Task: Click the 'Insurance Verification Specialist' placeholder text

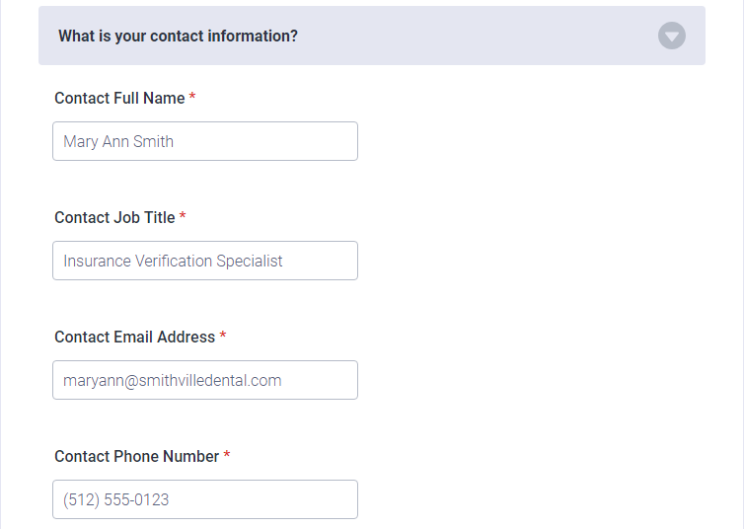Action: click(173, 262)
